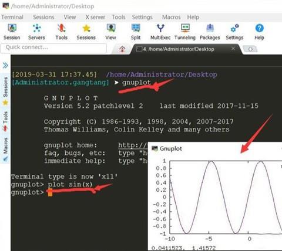Open the Tools sidebar tab

click(5, 121)
